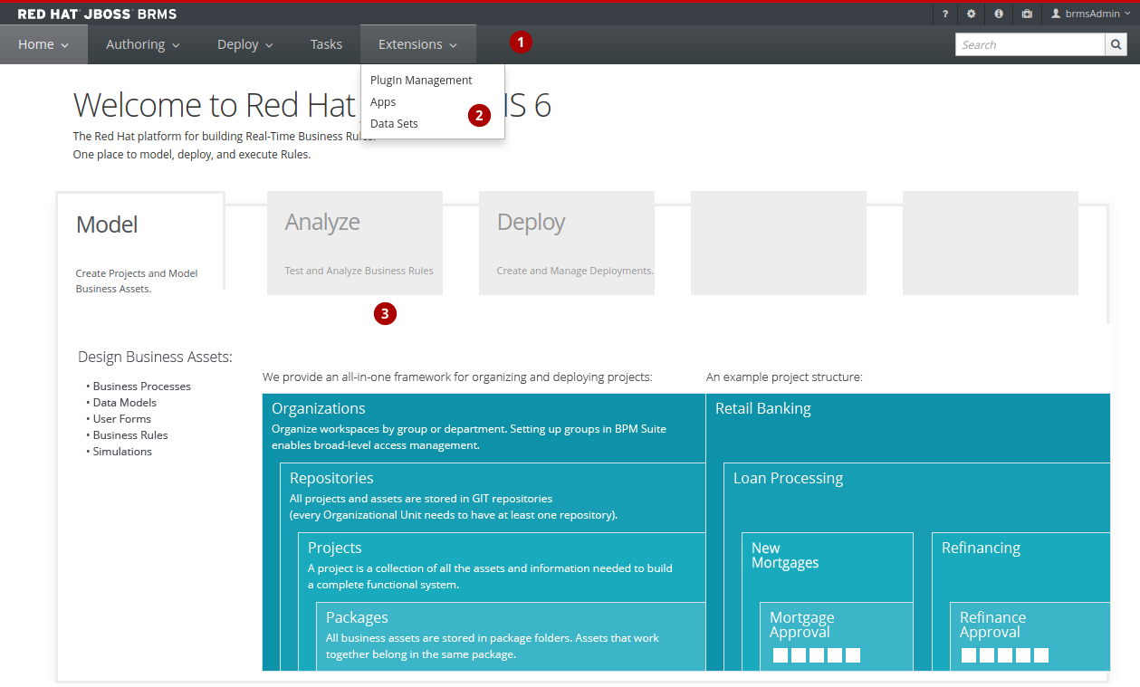The height and width of the screenshot is (687, 1140).
Task: Open the brmsAdmin user menu
Action: pos(1090,14)
